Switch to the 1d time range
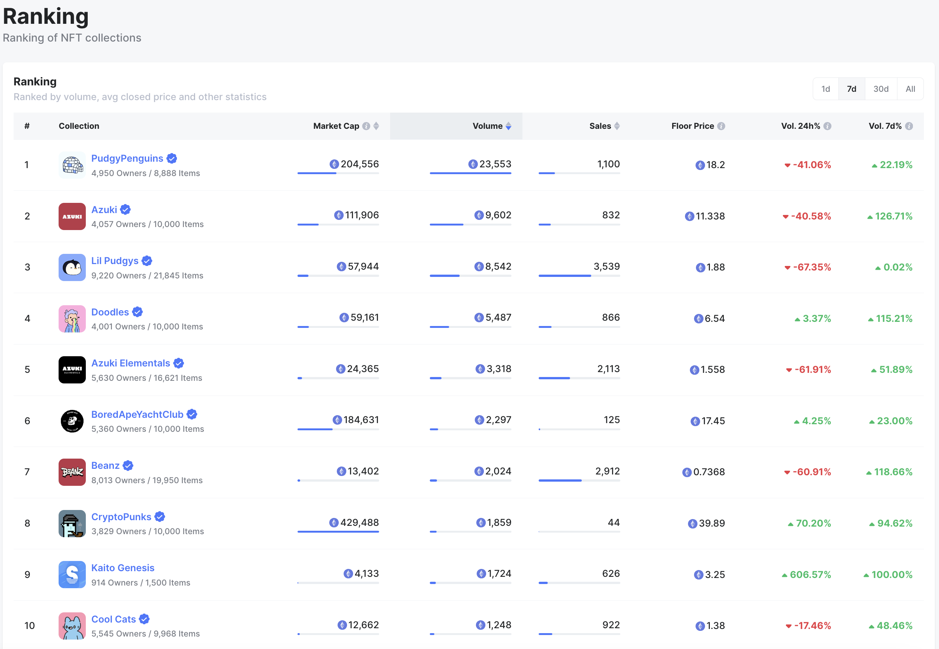 [x=826, y=89]
